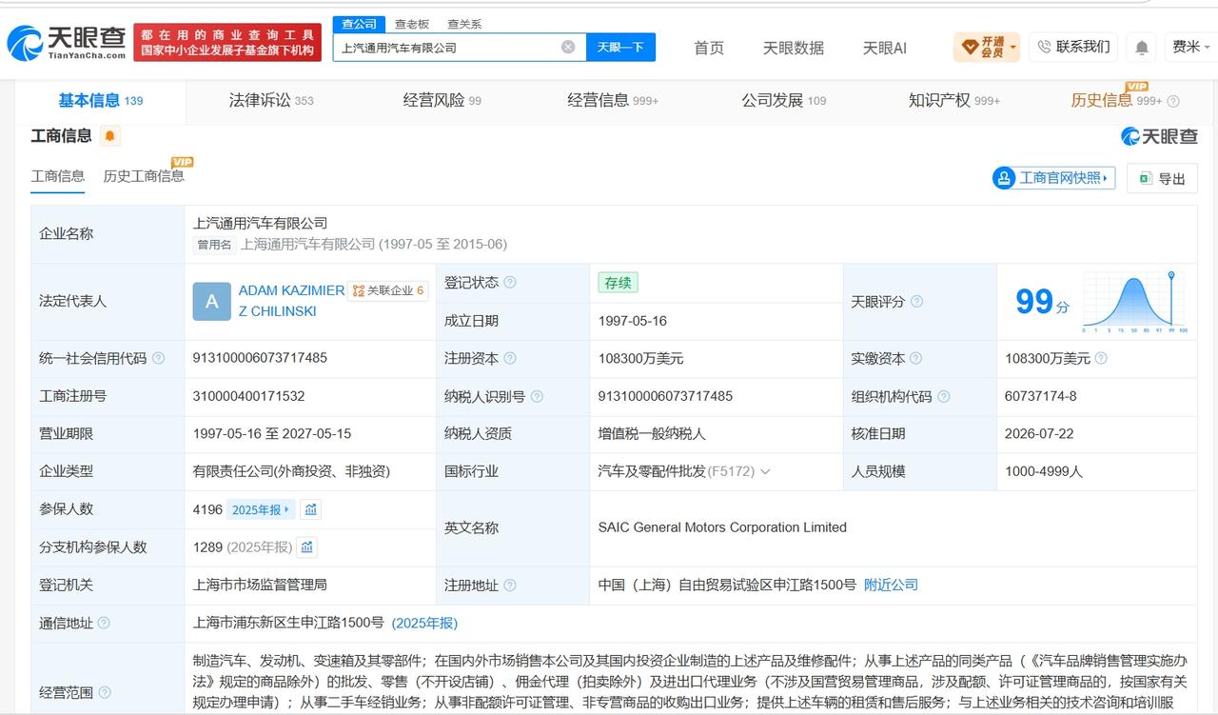Open 天眼AI in top navigation
Image resolution: width=1218 pixels, height=715 pixels.
885,48
